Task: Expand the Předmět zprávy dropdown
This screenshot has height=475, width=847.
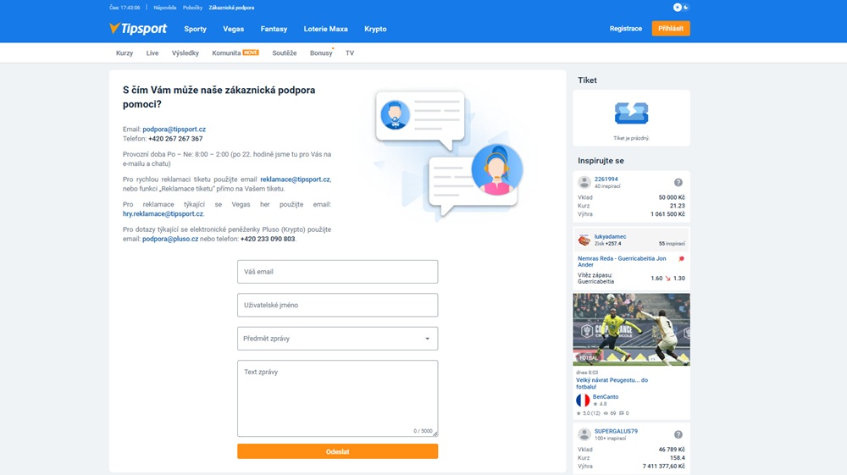Action: click(337, 339)
